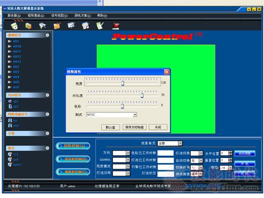Select AV3 in the video signal list
The width and height of the screenshot is (264, 198).
[x=16, y=72]
